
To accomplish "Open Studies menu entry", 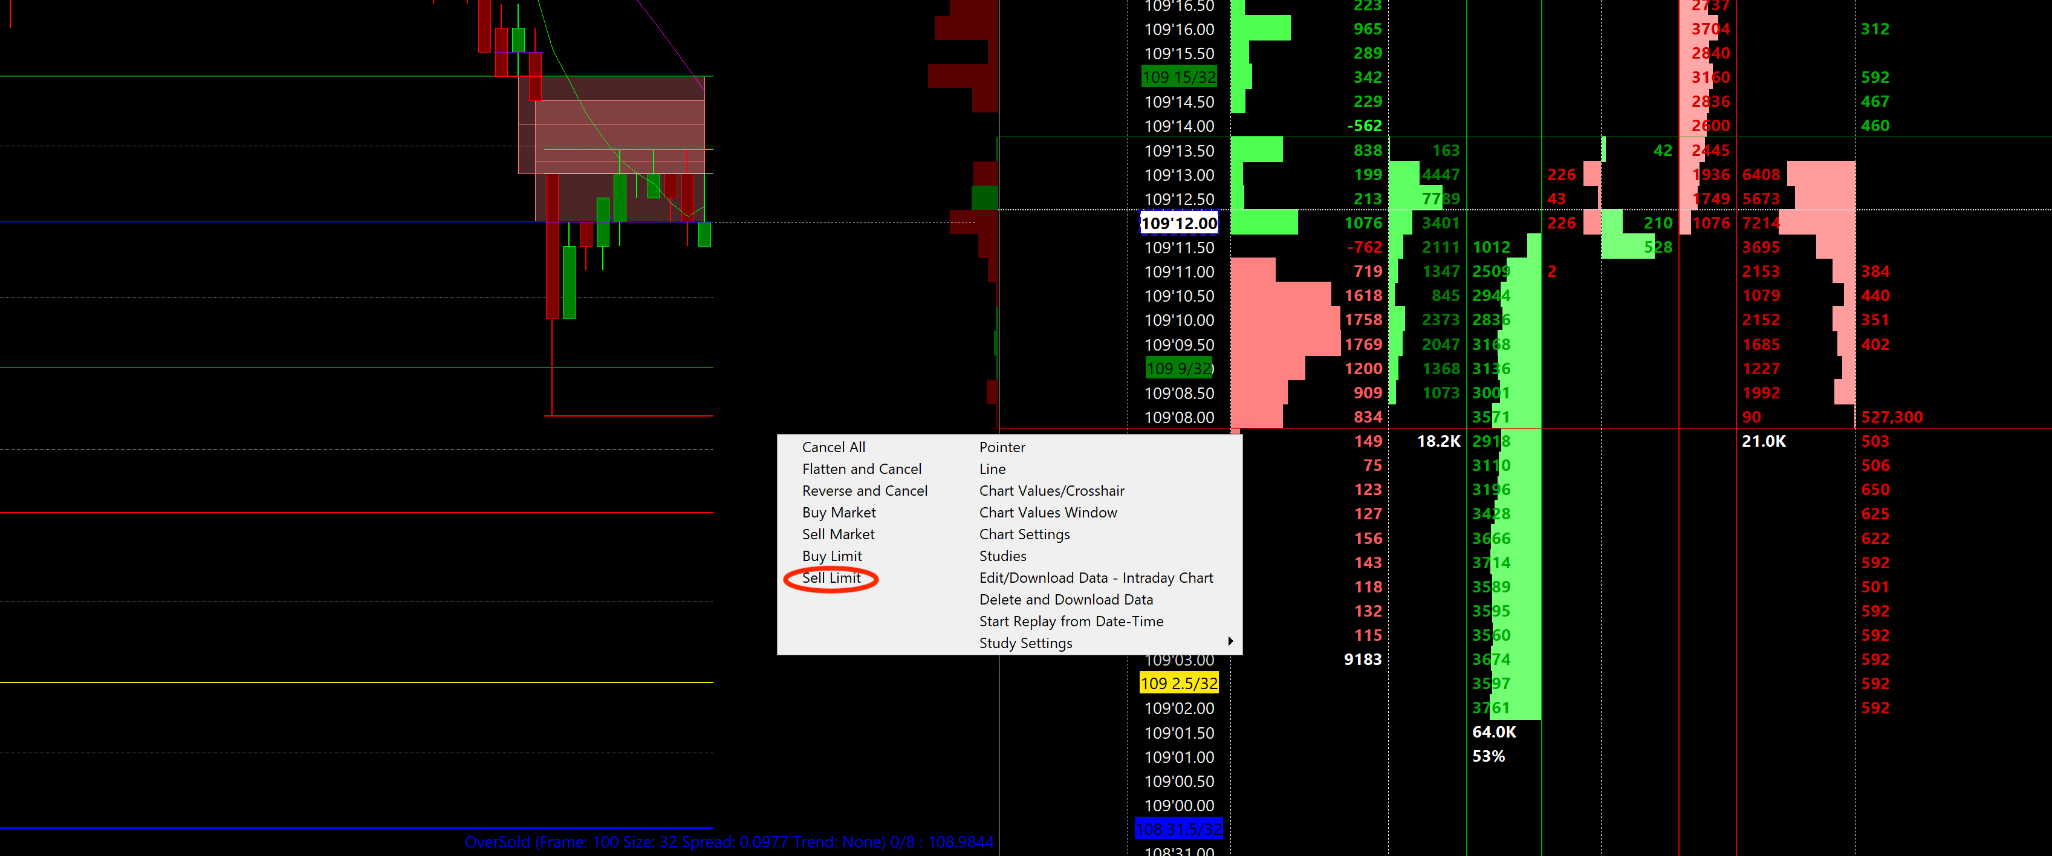I will tap(1002, 556).
